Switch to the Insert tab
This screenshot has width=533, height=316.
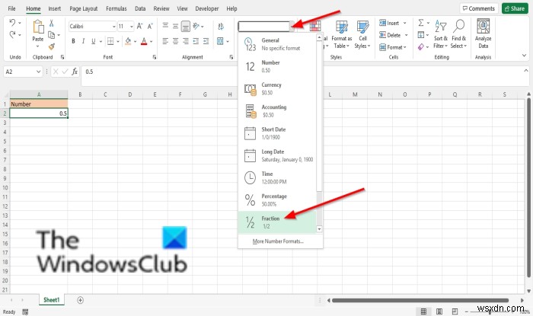point(54,8)
